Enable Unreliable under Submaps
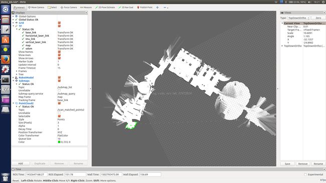 coord(59,90)
